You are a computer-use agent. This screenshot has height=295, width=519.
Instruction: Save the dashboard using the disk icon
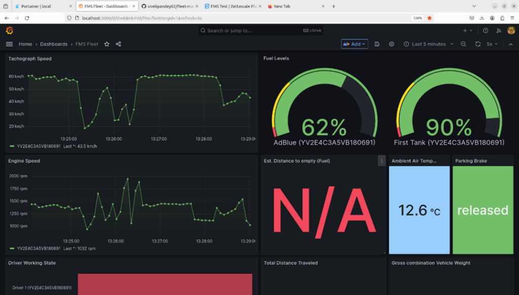377,44
